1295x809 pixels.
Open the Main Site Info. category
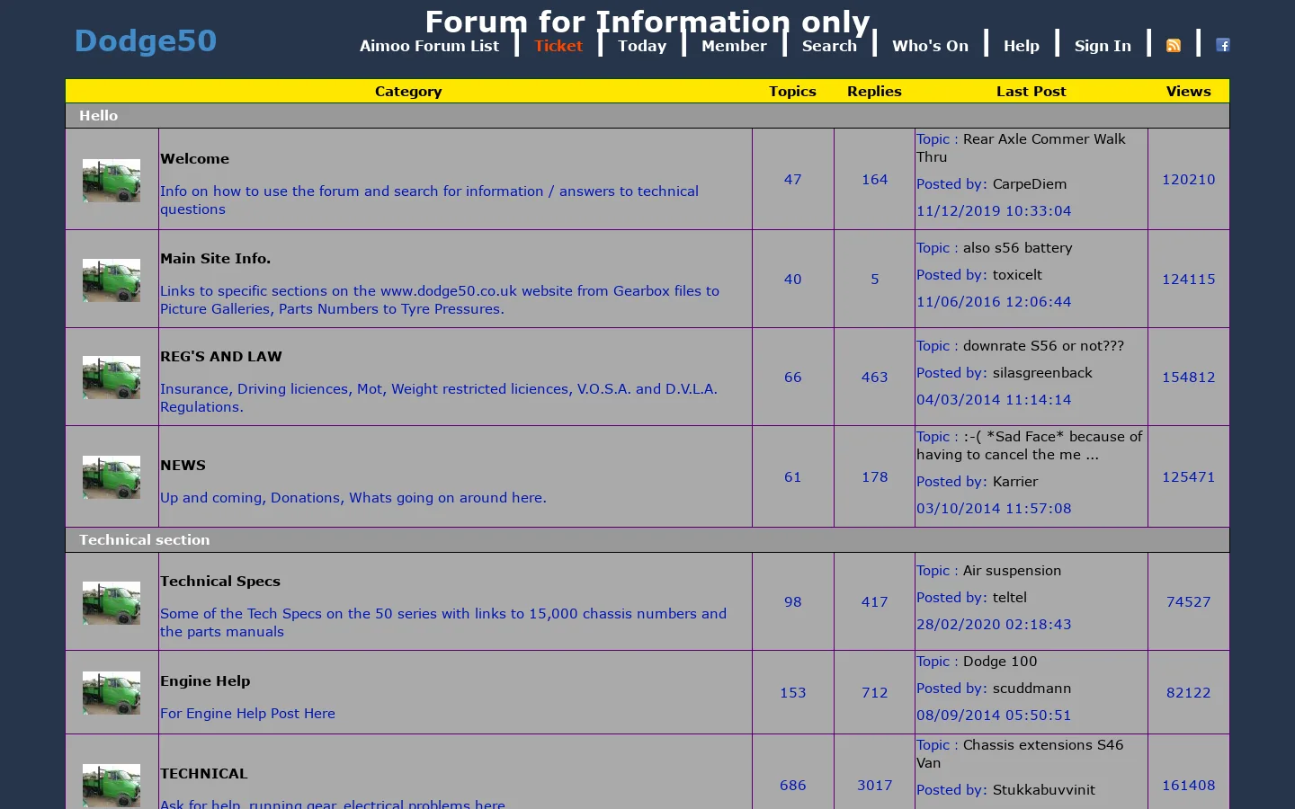[x=215, y=259]
